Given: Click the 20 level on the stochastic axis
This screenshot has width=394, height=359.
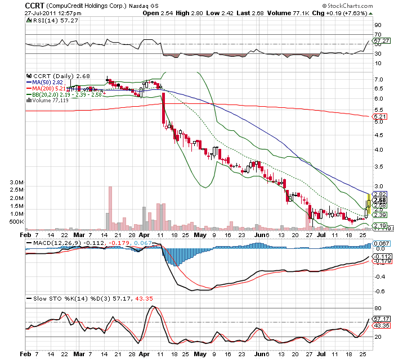Looking at the screenshot, I should point(378,337).
